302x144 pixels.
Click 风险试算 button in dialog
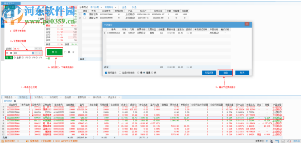[209, 73]
